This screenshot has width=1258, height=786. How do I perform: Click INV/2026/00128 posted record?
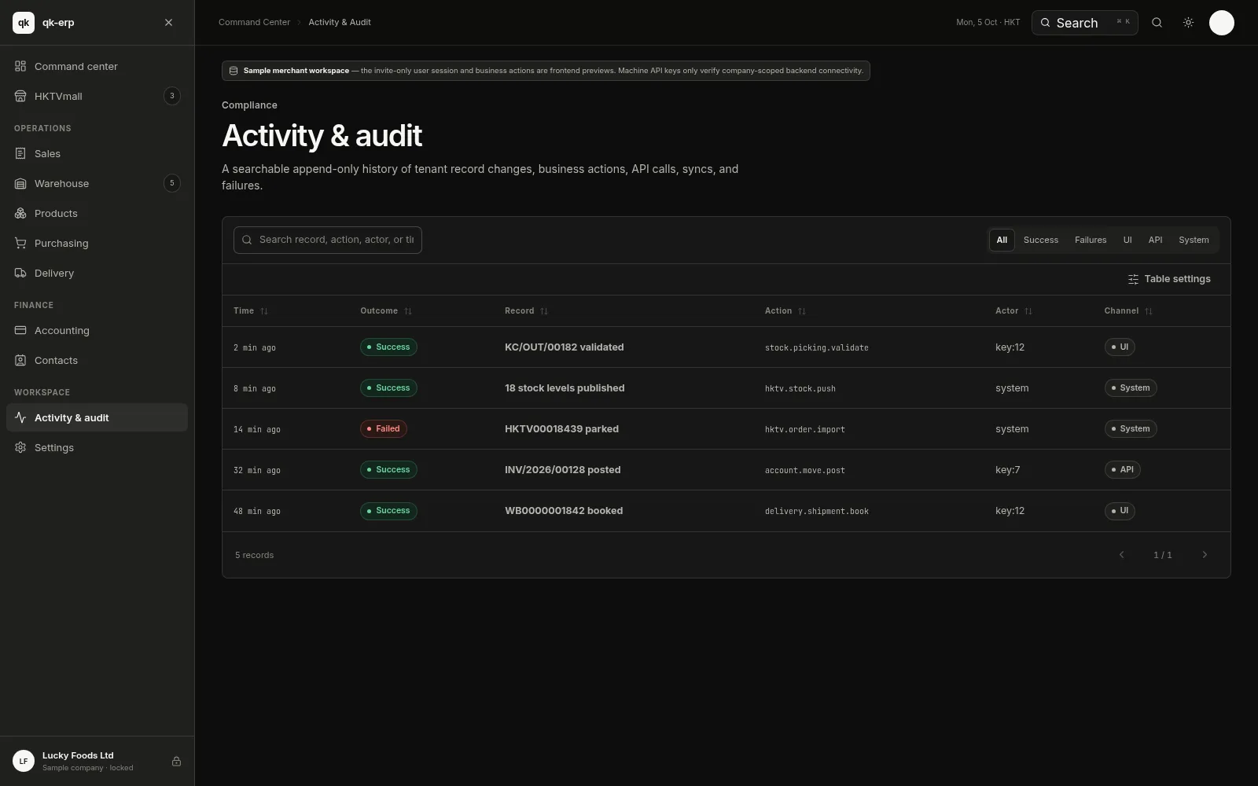coord(563,470)
